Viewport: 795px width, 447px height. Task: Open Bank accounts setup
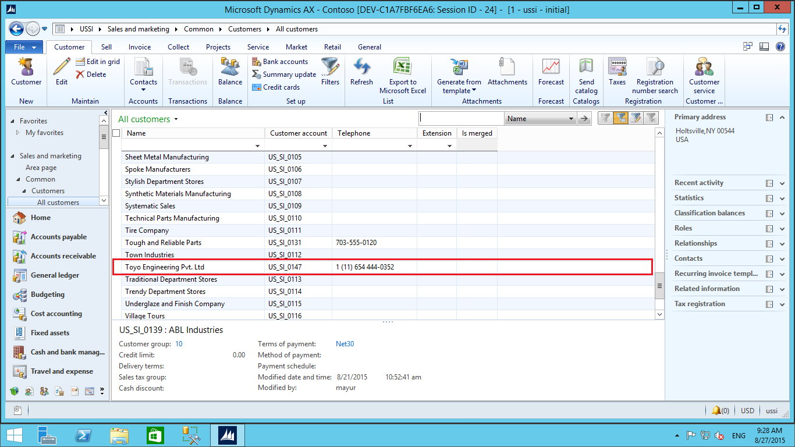tap(280, 62)
